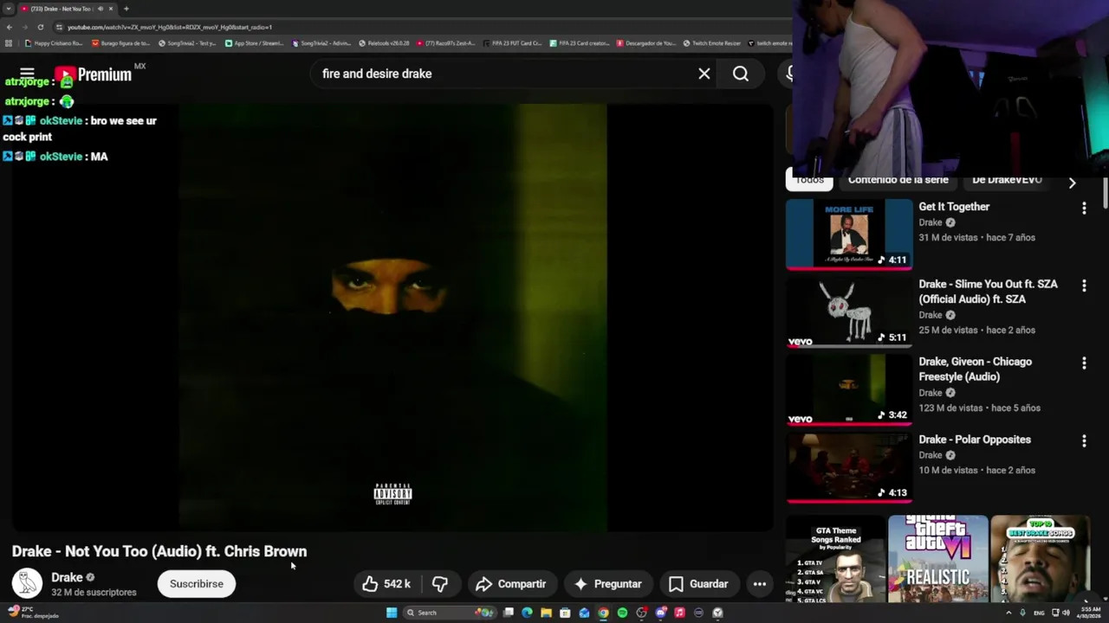The image size is (1109, 623).
Task: Open the Google Chrome taskbar icon
Action: [603, 613]
